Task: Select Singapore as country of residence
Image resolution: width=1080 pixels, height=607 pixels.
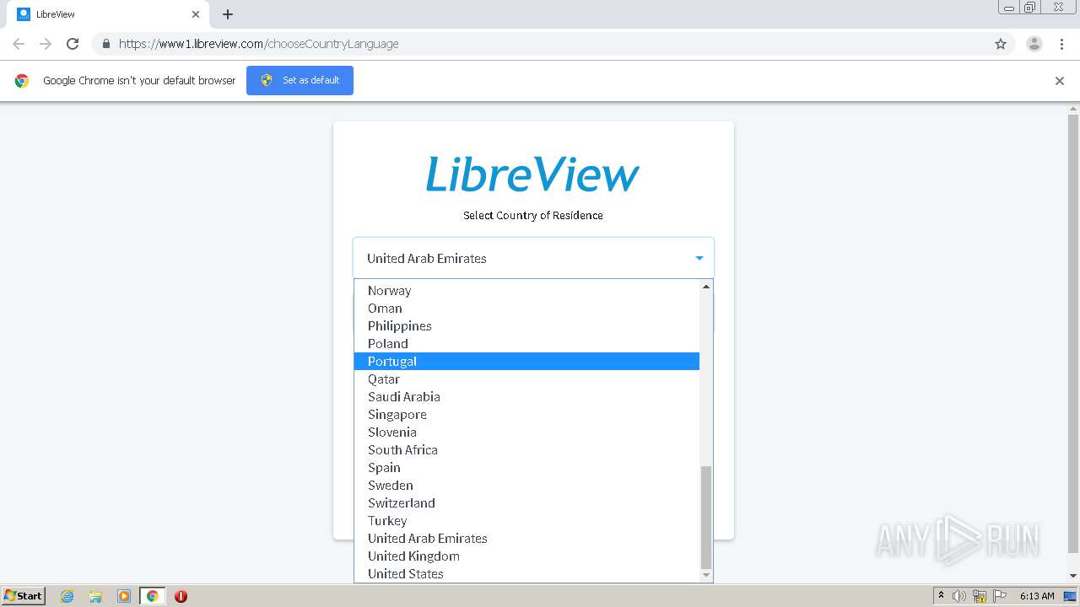Action: pyautogui.click(x=526, y=414)
